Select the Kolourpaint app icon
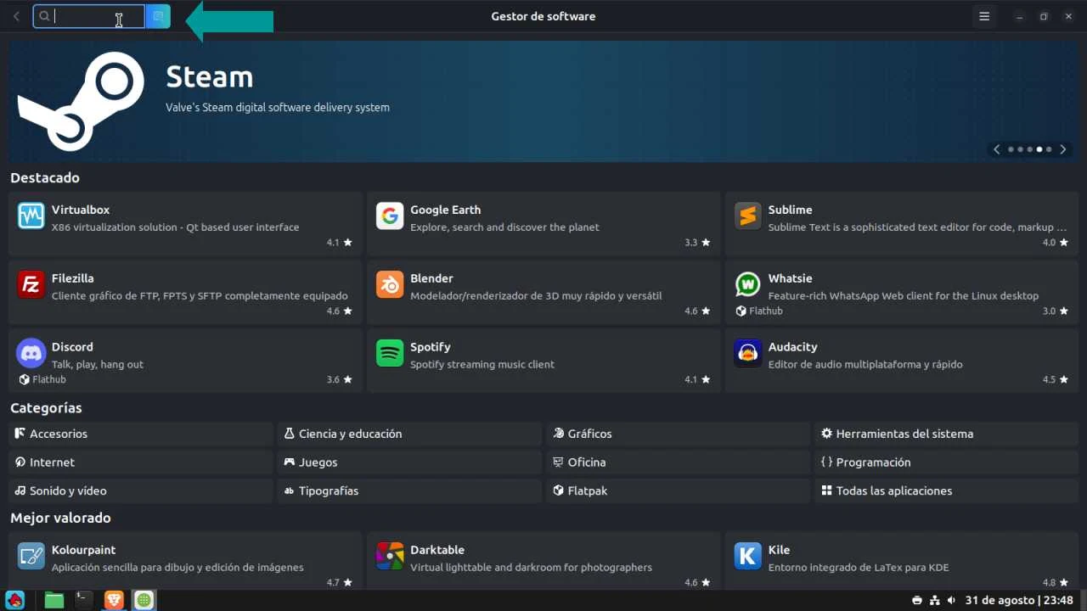This screenshot has width=1087, height=611. coord(31,556)
